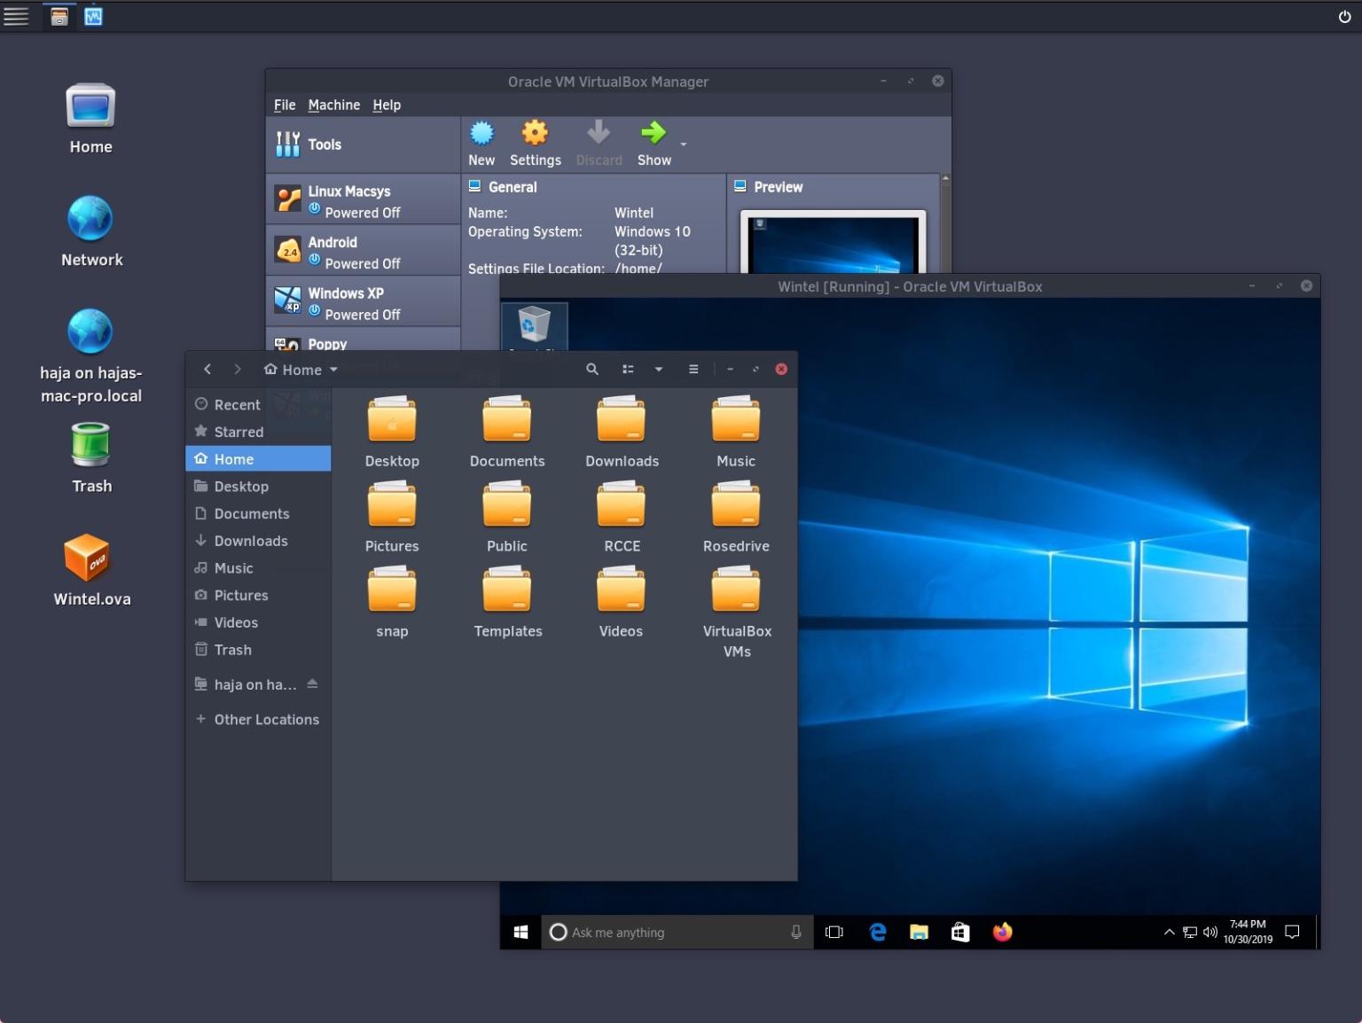Open Other Locations in sidebar
Image resolution: width=1362 pixels, height=1023 pixels.
coord(266,720)
